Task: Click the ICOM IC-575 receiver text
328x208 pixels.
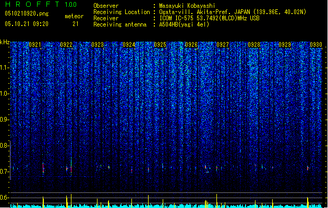Action: pyautogui.click(x=209, y=18)
